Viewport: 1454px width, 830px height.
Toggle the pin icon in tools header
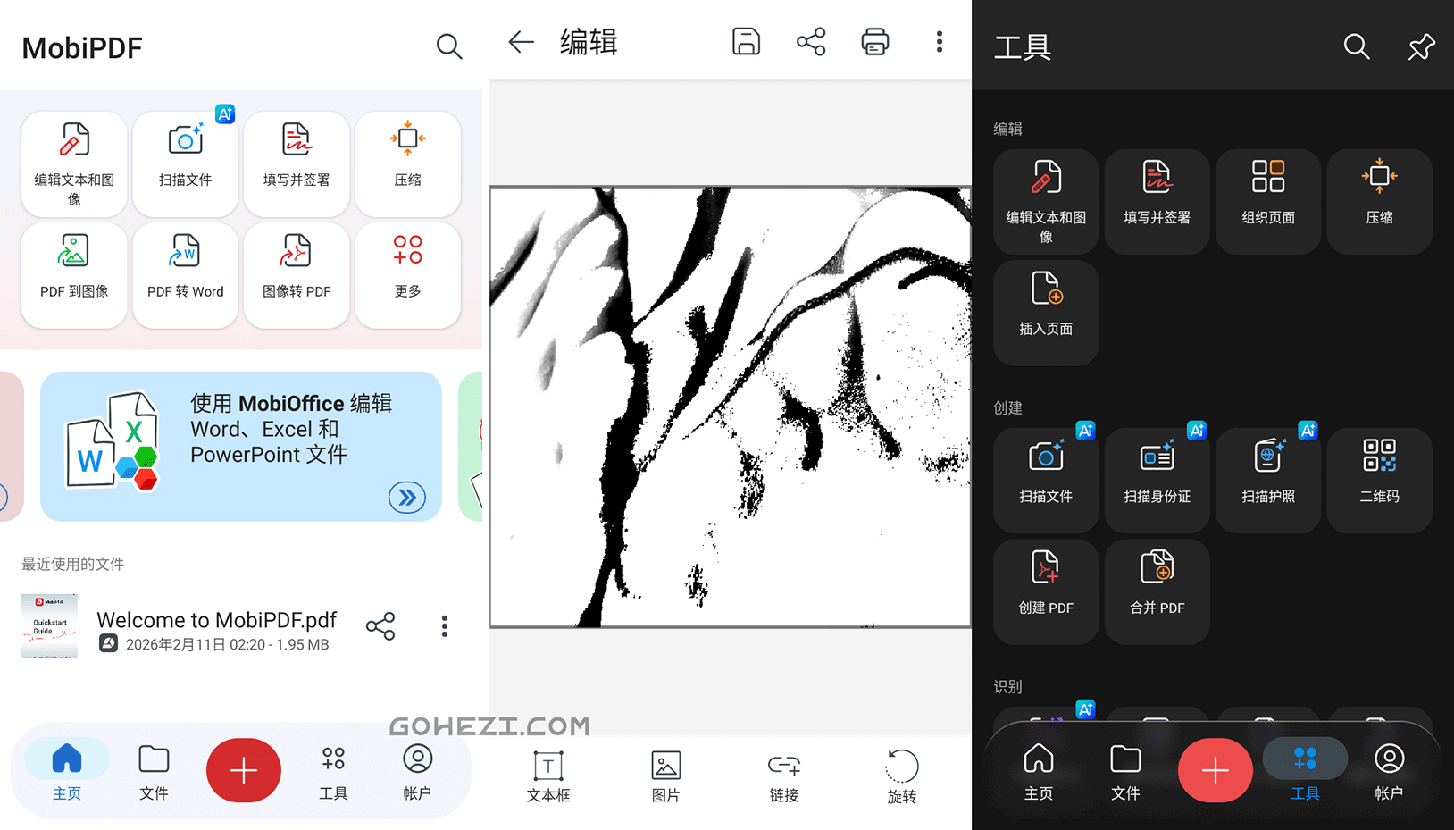click(1420, 46)
